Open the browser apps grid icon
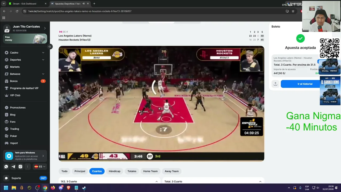341x192 pixels. pos(4,18)
